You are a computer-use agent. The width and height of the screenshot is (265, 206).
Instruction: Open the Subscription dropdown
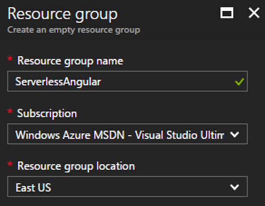tap(128, 134)
